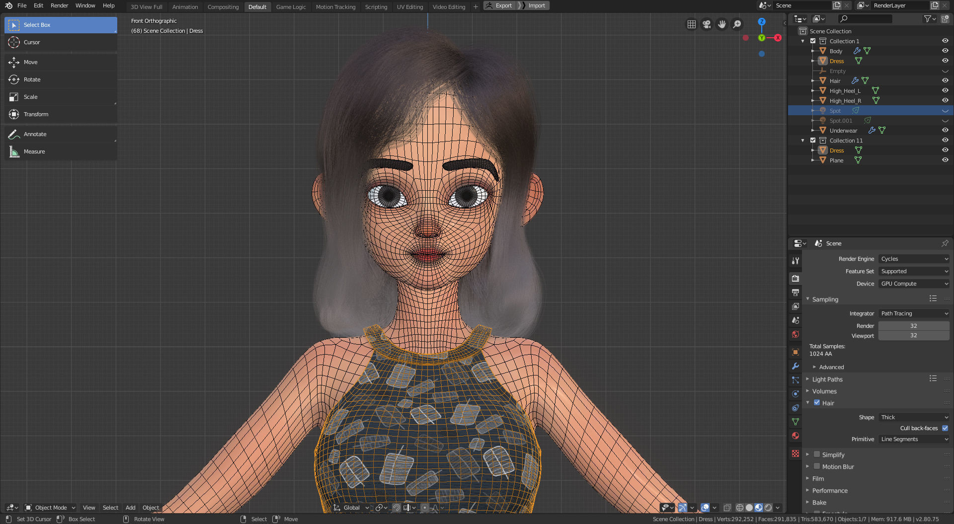Image resolution: width=954 pixels, height=524 pixels.
Task: Open the hair Shape dropdown
Action: pos(914,417)
